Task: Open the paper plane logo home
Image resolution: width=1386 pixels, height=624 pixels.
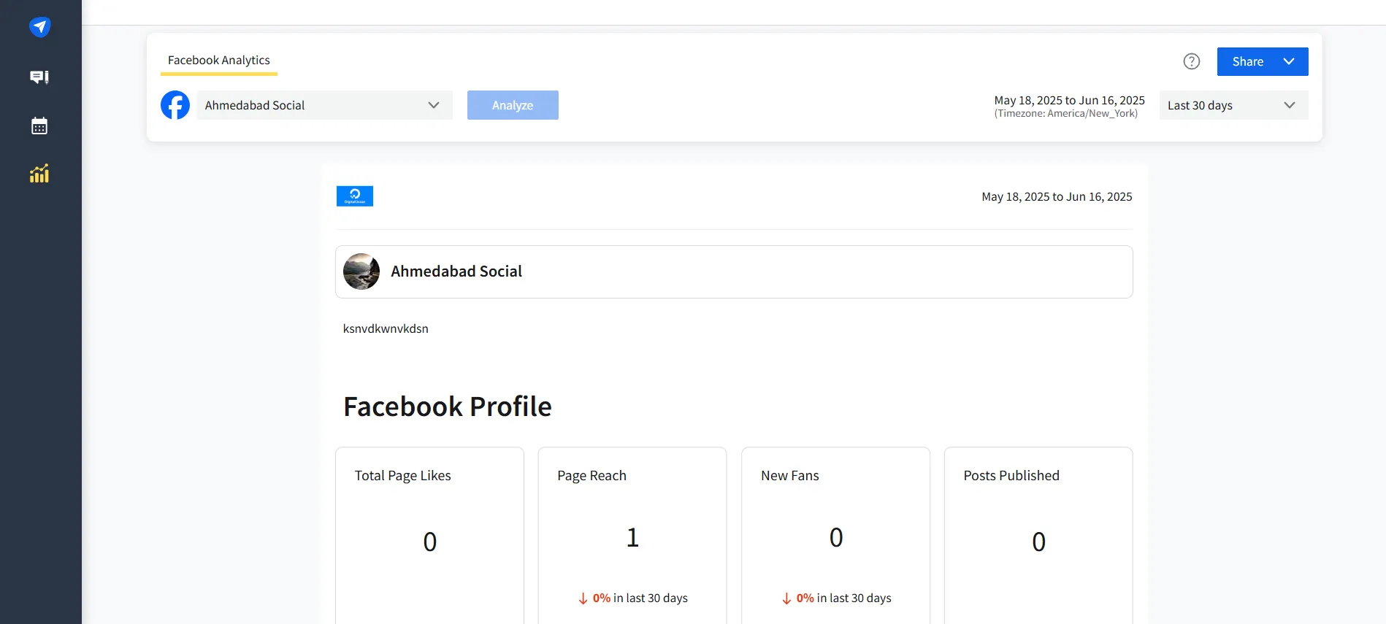Action: point(39,27)
